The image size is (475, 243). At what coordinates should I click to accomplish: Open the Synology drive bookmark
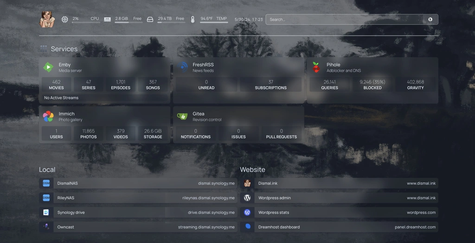click(138, 212)
